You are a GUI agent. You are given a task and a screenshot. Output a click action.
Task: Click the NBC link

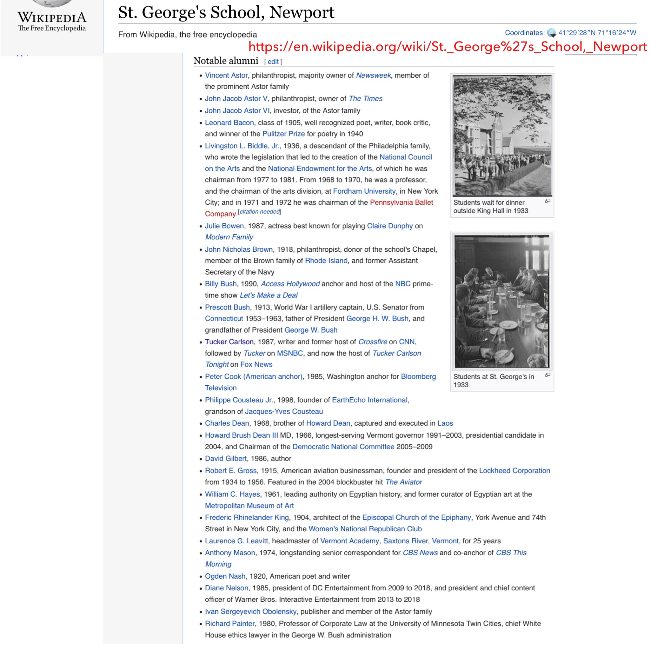(403, 284)
